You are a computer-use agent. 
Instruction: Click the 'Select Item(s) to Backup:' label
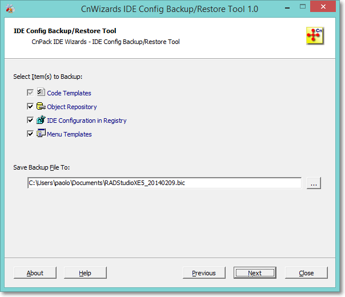[48, 77]
